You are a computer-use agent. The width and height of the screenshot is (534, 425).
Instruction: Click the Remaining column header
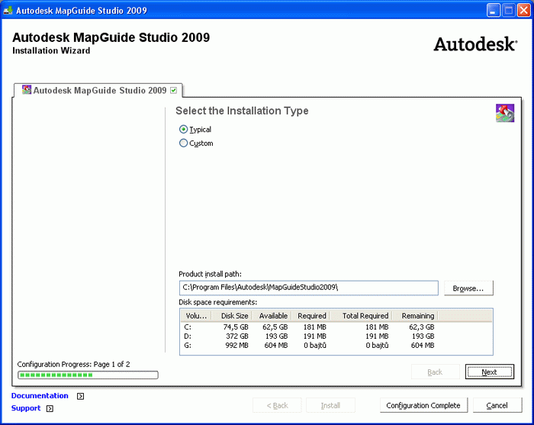pyautogui.click(x=415, y=316)
